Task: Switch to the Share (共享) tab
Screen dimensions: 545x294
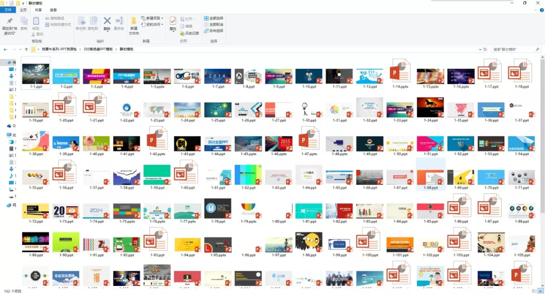Action: [x=38, y=10]
